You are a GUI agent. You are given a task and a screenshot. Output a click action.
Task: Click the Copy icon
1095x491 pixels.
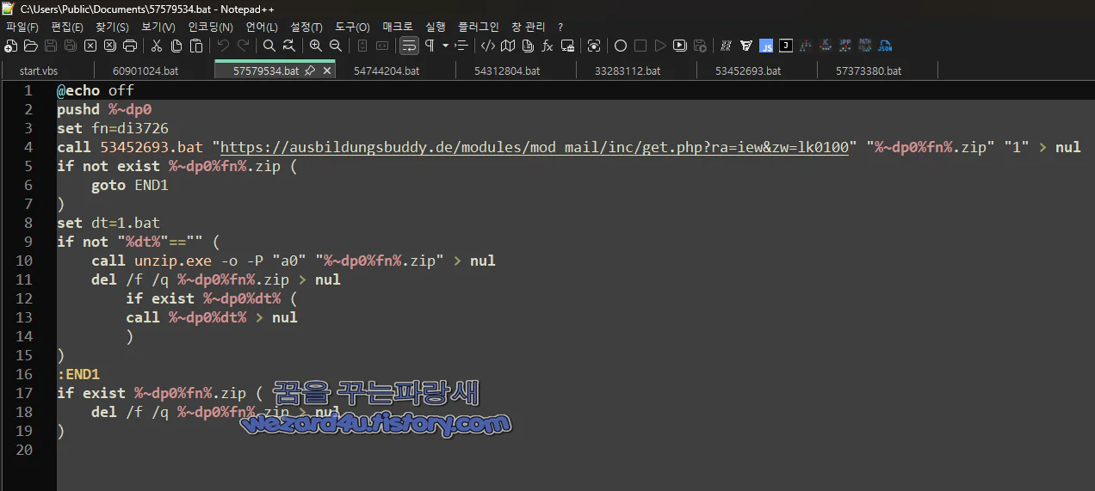point(176,46)
